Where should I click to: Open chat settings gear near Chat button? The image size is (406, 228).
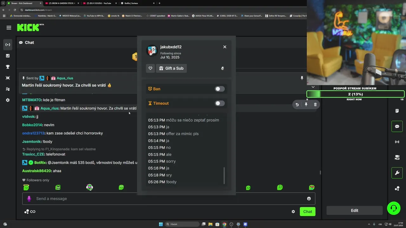tap(293, 212)
